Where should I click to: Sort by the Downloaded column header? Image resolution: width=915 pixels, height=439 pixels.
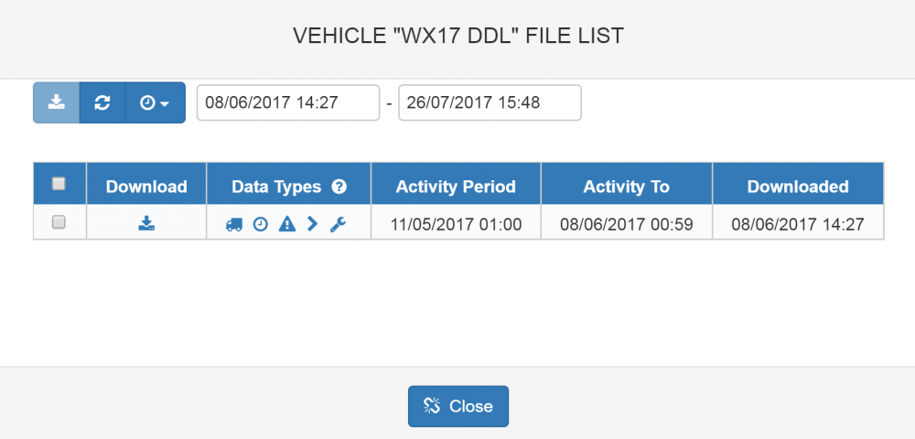tap(798, 187)
